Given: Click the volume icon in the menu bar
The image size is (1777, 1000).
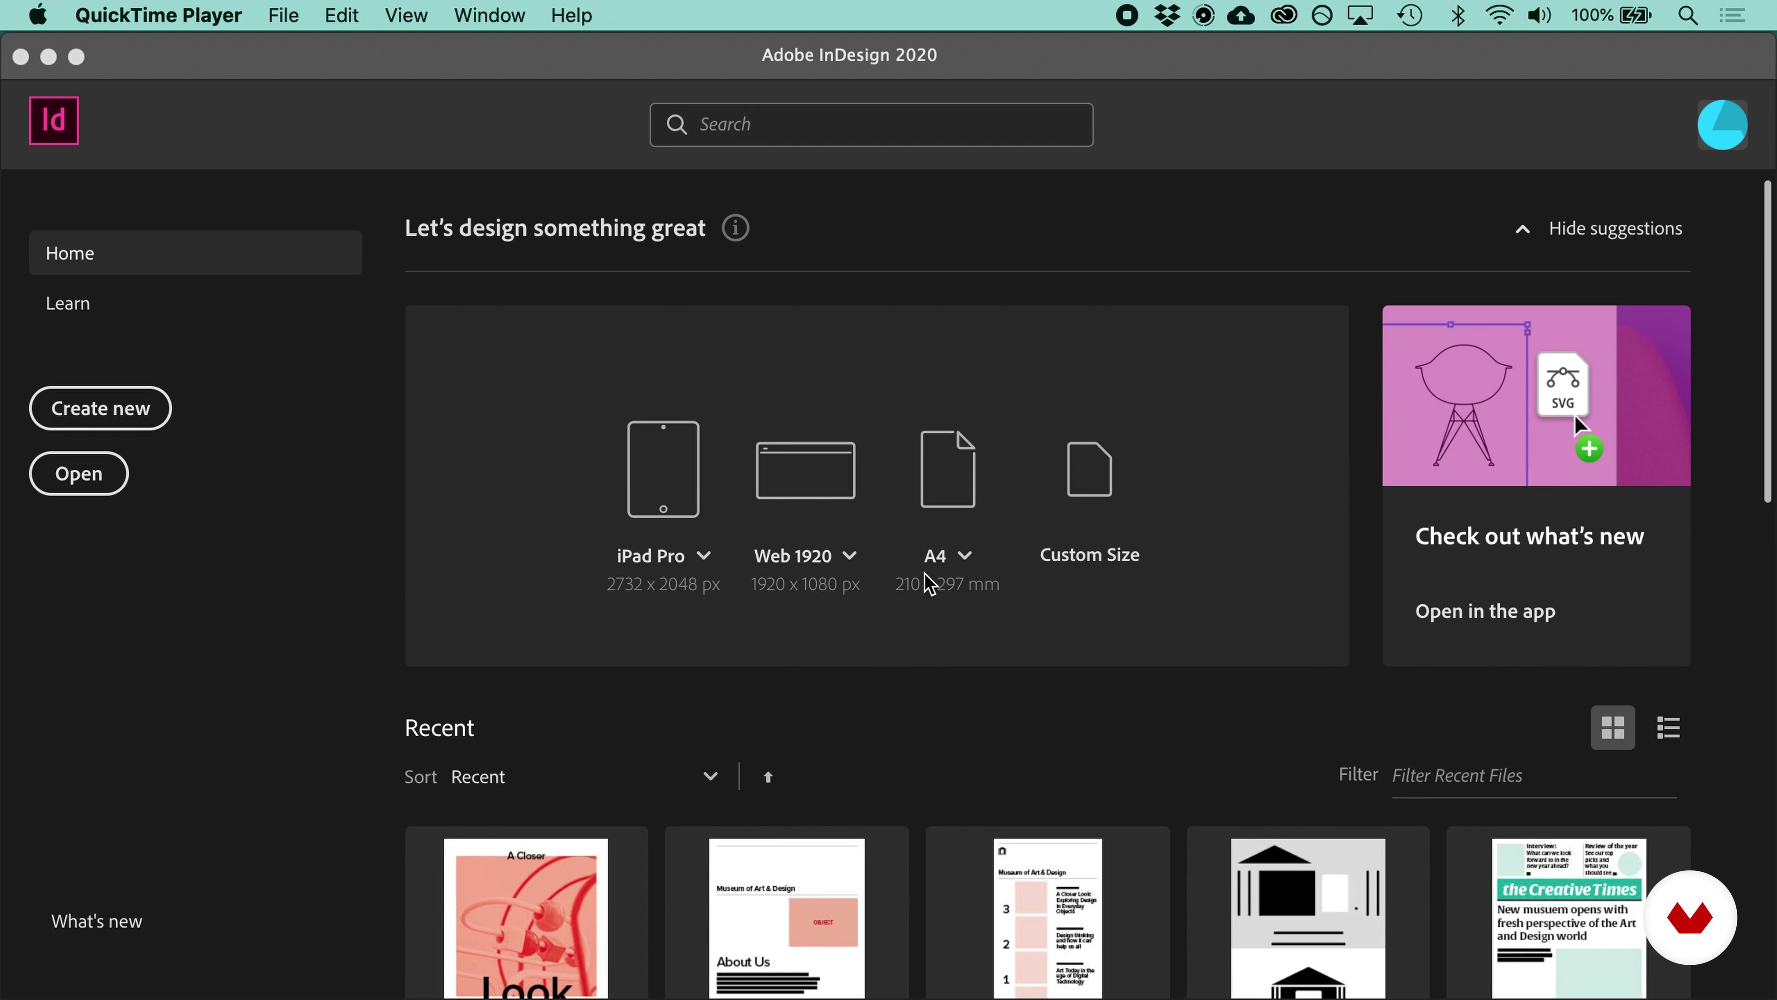Looking at the screenshot, I should click(1539, 15).
